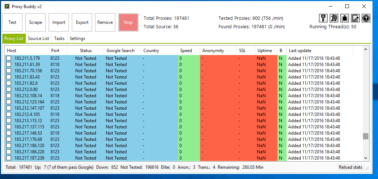Open the bug report icon
378x179 pixels.
(x=345, y=18)
